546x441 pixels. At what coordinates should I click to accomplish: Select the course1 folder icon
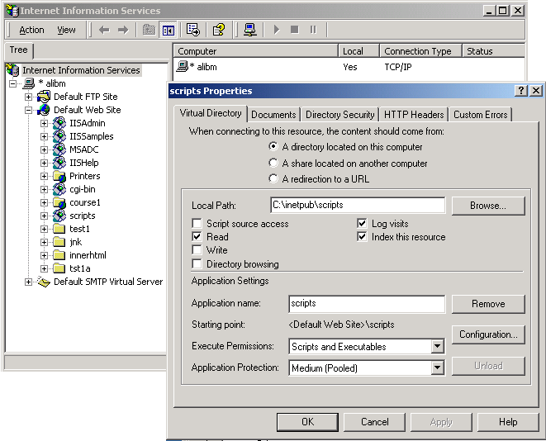(x=59, y=202)
